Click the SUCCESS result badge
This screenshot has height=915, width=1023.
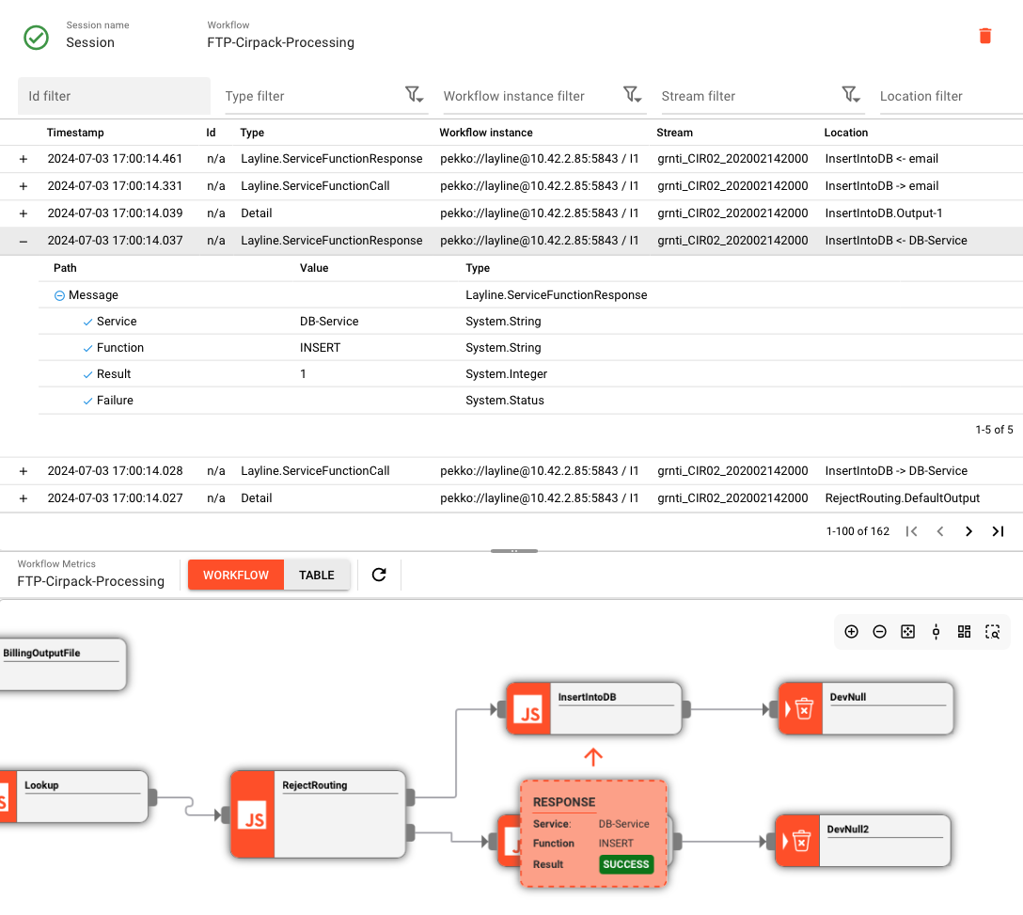pos(625,864)
